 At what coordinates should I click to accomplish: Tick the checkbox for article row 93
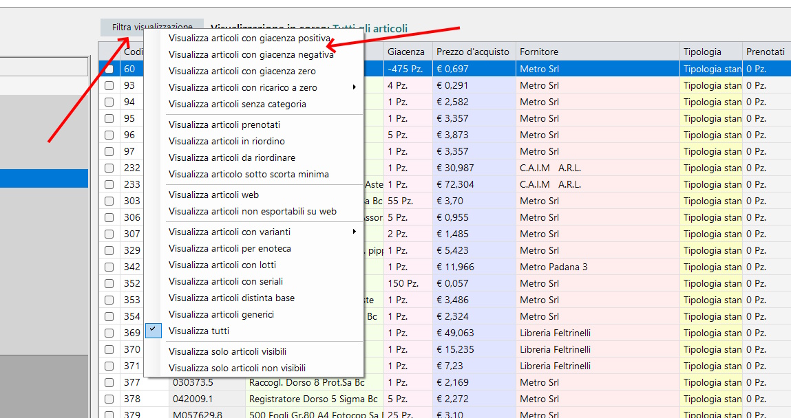(x=109, y=85)
